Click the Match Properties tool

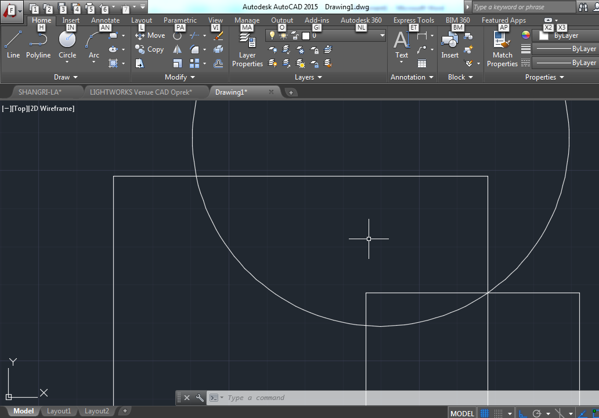coord(502,50)
